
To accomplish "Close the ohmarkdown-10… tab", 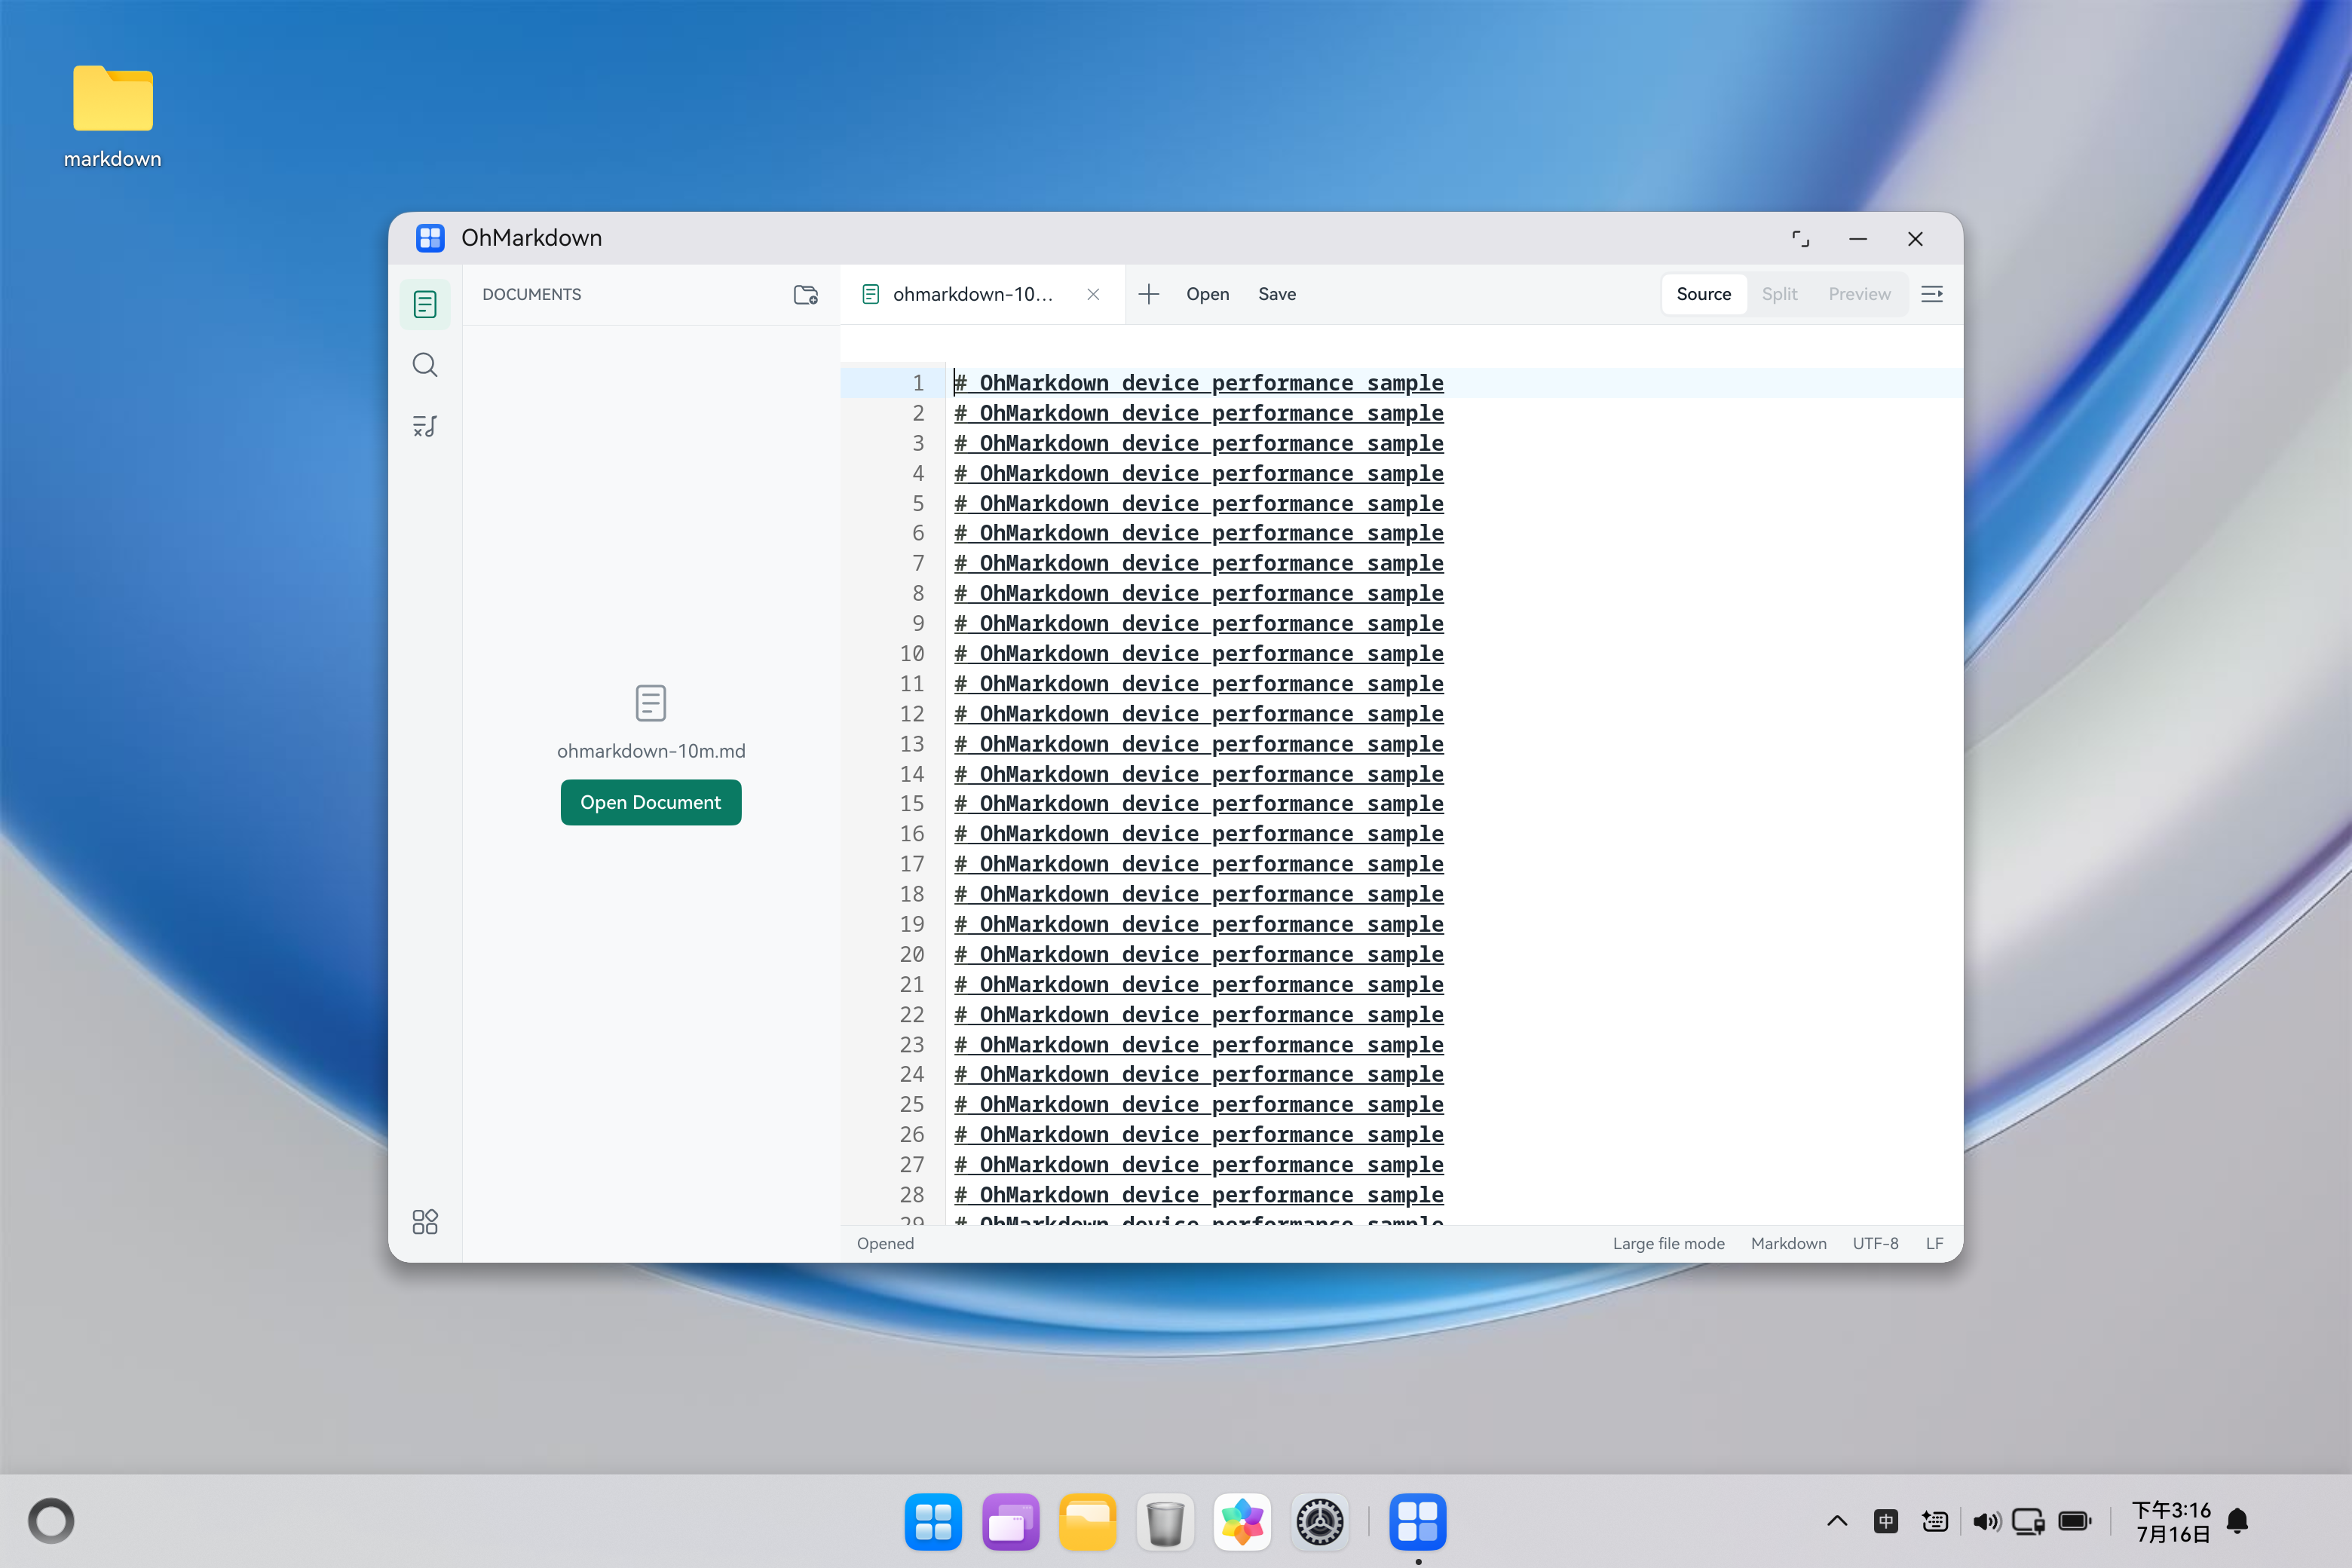I will [1093, 294].
